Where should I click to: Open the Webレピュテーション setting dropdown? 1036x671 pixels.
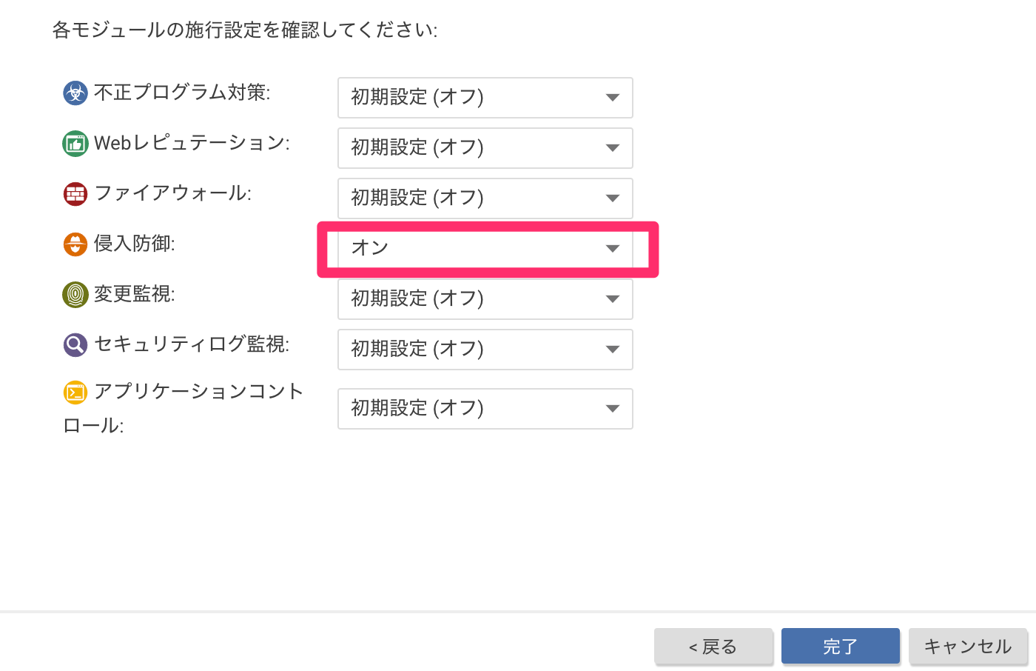pyautogui.click(x=485, y=148)
